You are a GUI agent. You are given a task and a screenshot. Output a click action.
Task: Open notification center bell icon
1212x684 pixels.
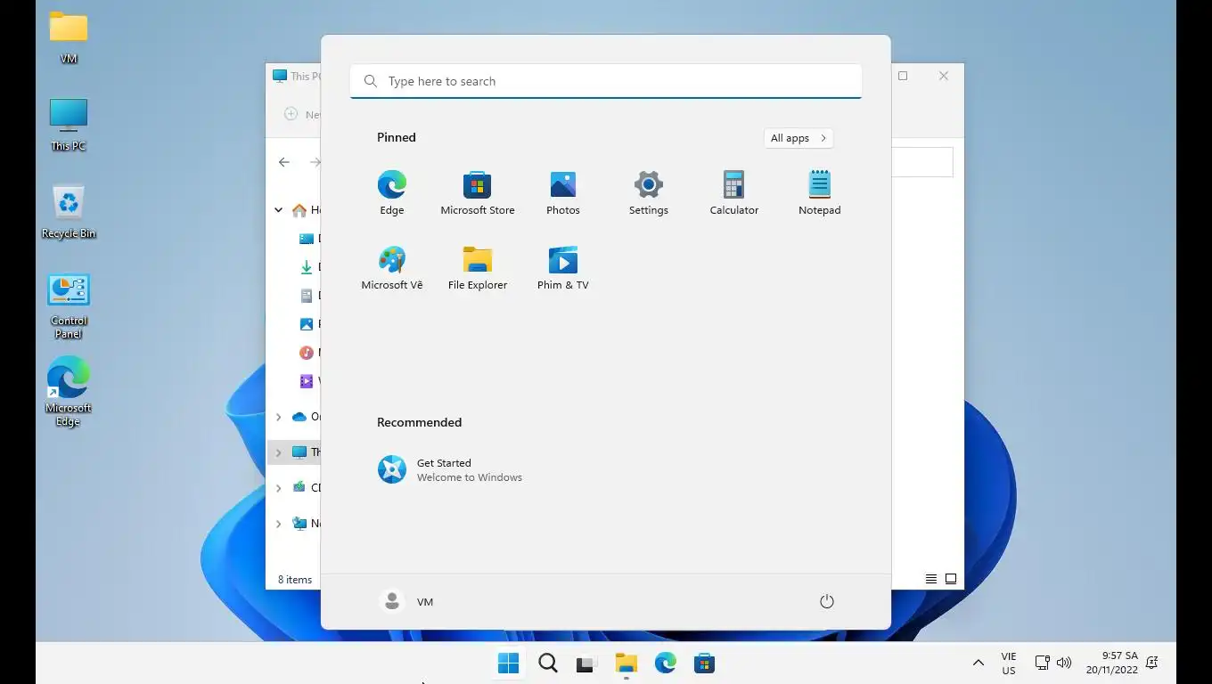pyautogui.click(x=1152, y=663)
